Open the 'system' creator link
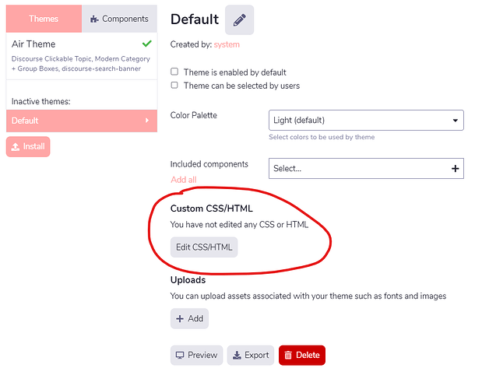Viewport: 489px width, 389px height. pos(227,44)
